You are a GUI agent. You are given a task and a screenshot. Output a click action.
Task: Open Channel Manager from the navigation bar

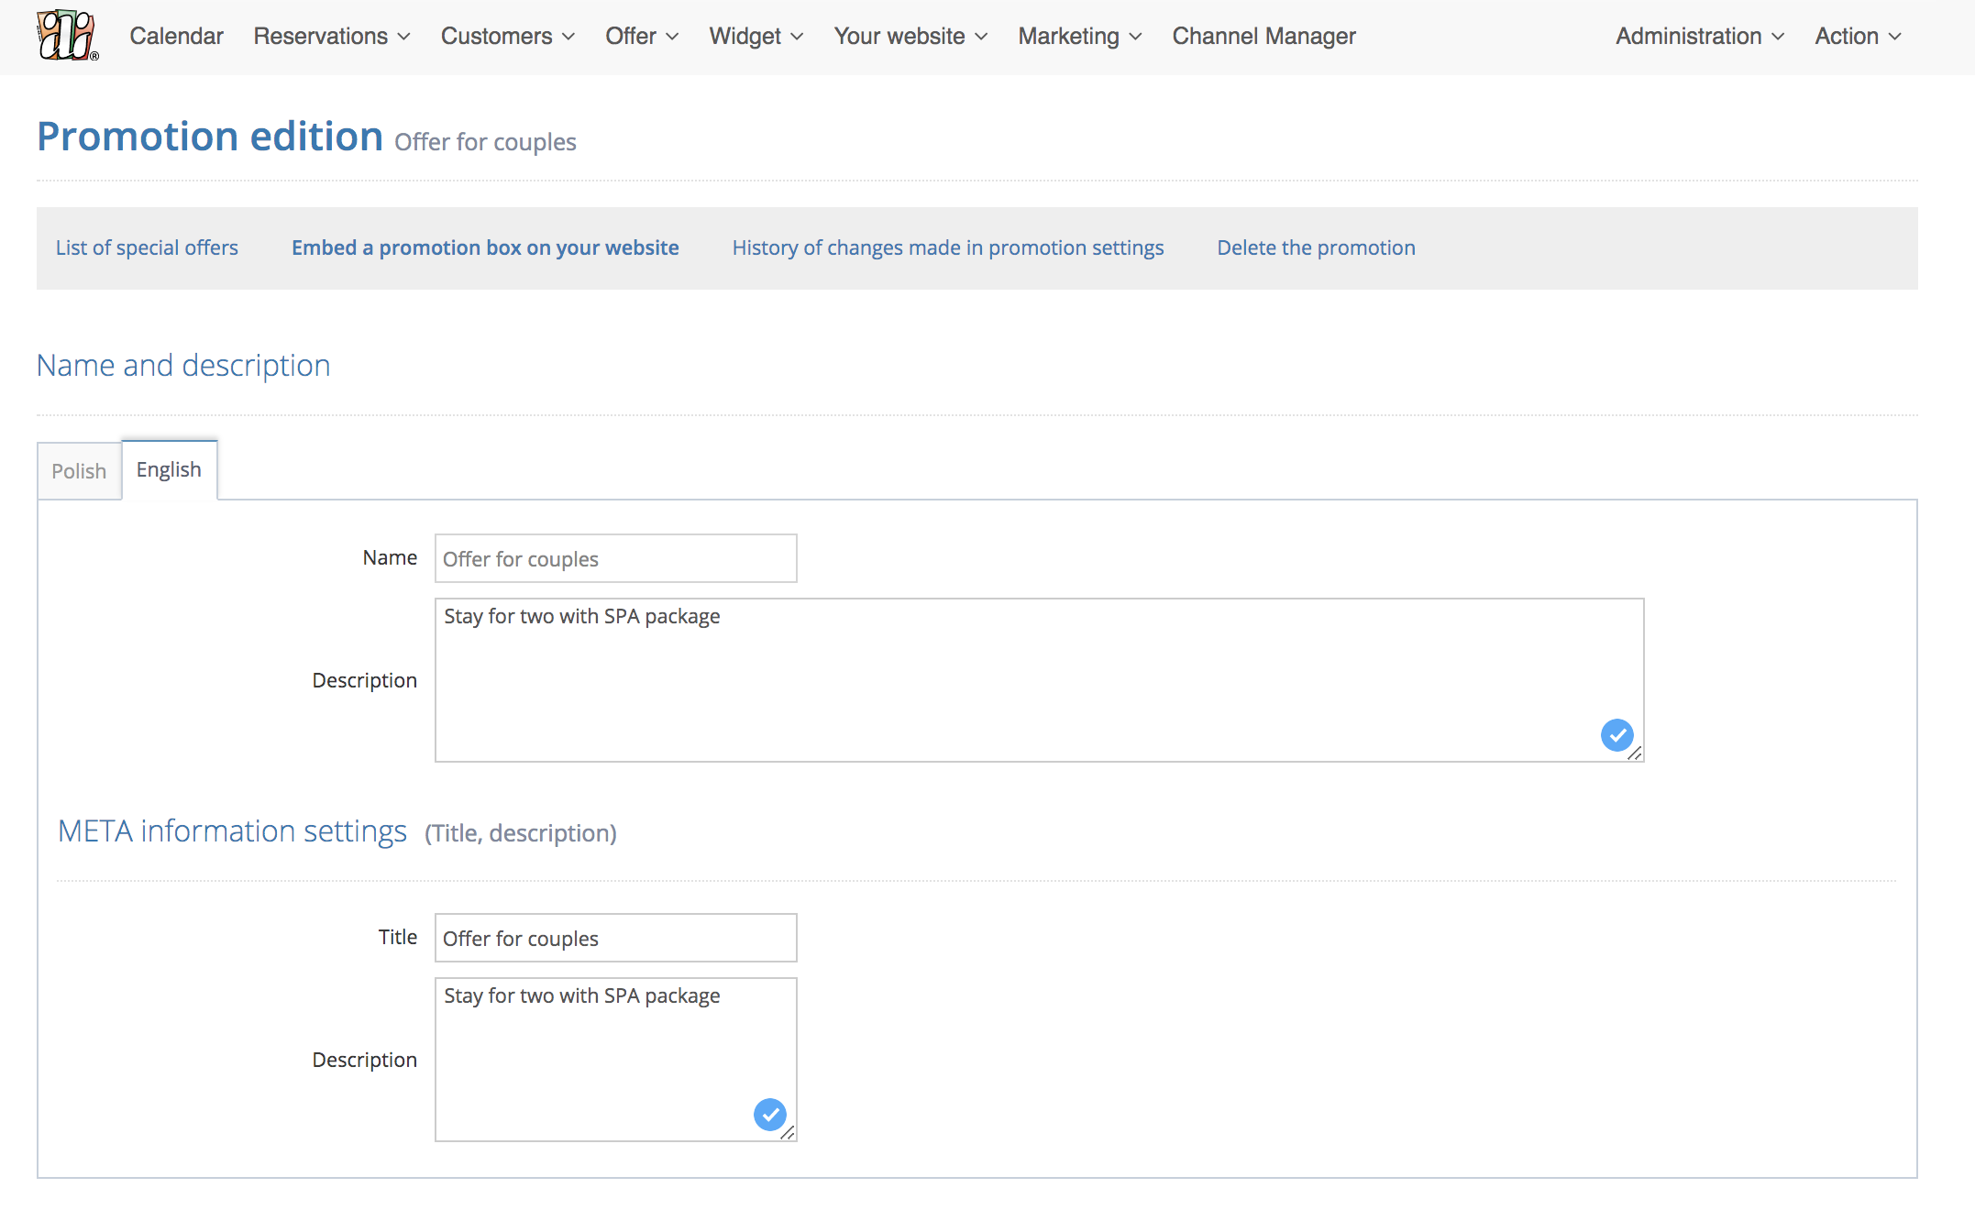(1263, 37)
